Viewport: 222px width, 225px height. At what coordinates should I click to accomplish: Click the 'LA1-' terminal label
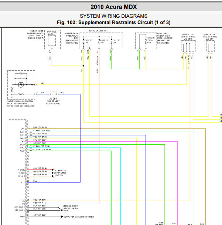(23, 129)
